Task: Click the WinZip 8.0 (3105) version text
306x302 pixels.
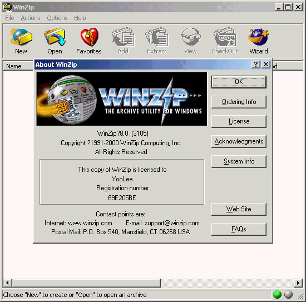Action: [123, 133]
